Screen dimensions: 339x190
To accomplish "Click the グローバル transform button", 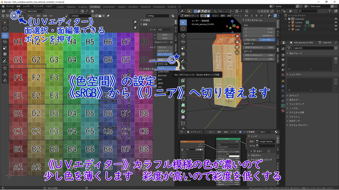I will coord(251,40).
